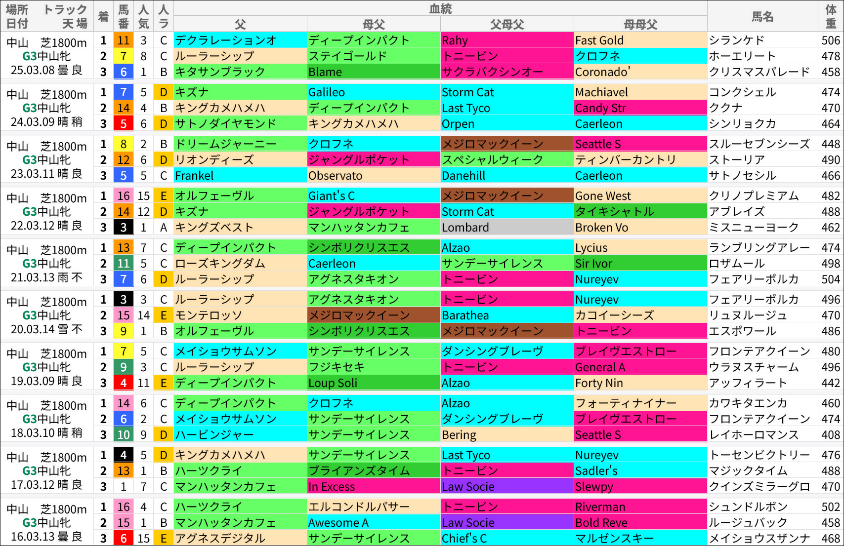Click the yellow 11 badge beside シランケド
Viewport: 844px width, 546px height.
123,40
